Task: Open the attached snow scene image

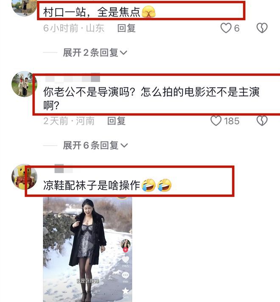Action: pyautogui.click(x=87, y=249)
